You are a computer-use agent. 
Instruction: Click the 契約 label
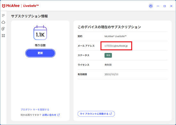[x=80, y=36]
